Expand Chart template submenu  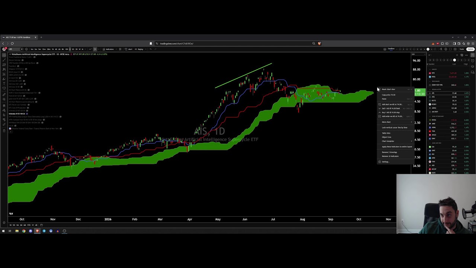click(x=396, y=141)
